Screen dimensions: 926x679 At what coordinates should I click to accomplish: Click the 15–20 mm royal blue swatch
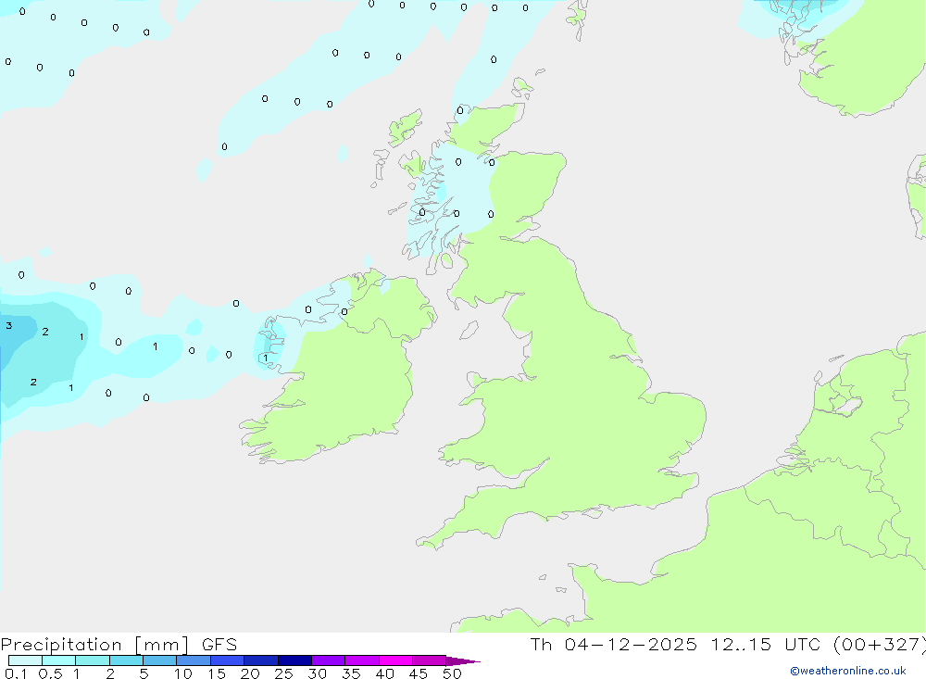tap(228, 660)
